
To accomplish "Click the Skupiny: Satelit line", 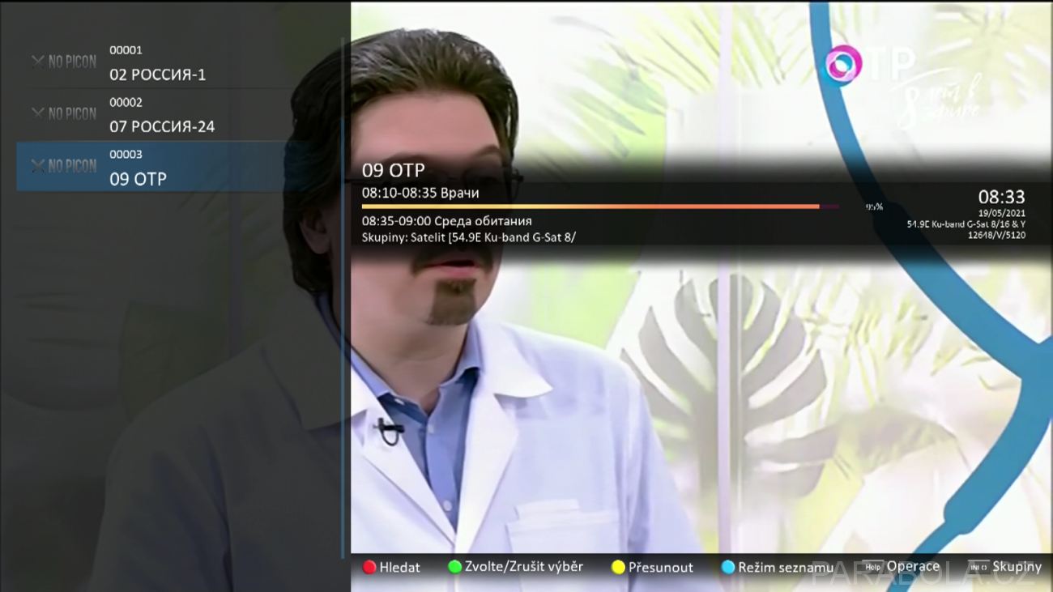I will point(469,237).
